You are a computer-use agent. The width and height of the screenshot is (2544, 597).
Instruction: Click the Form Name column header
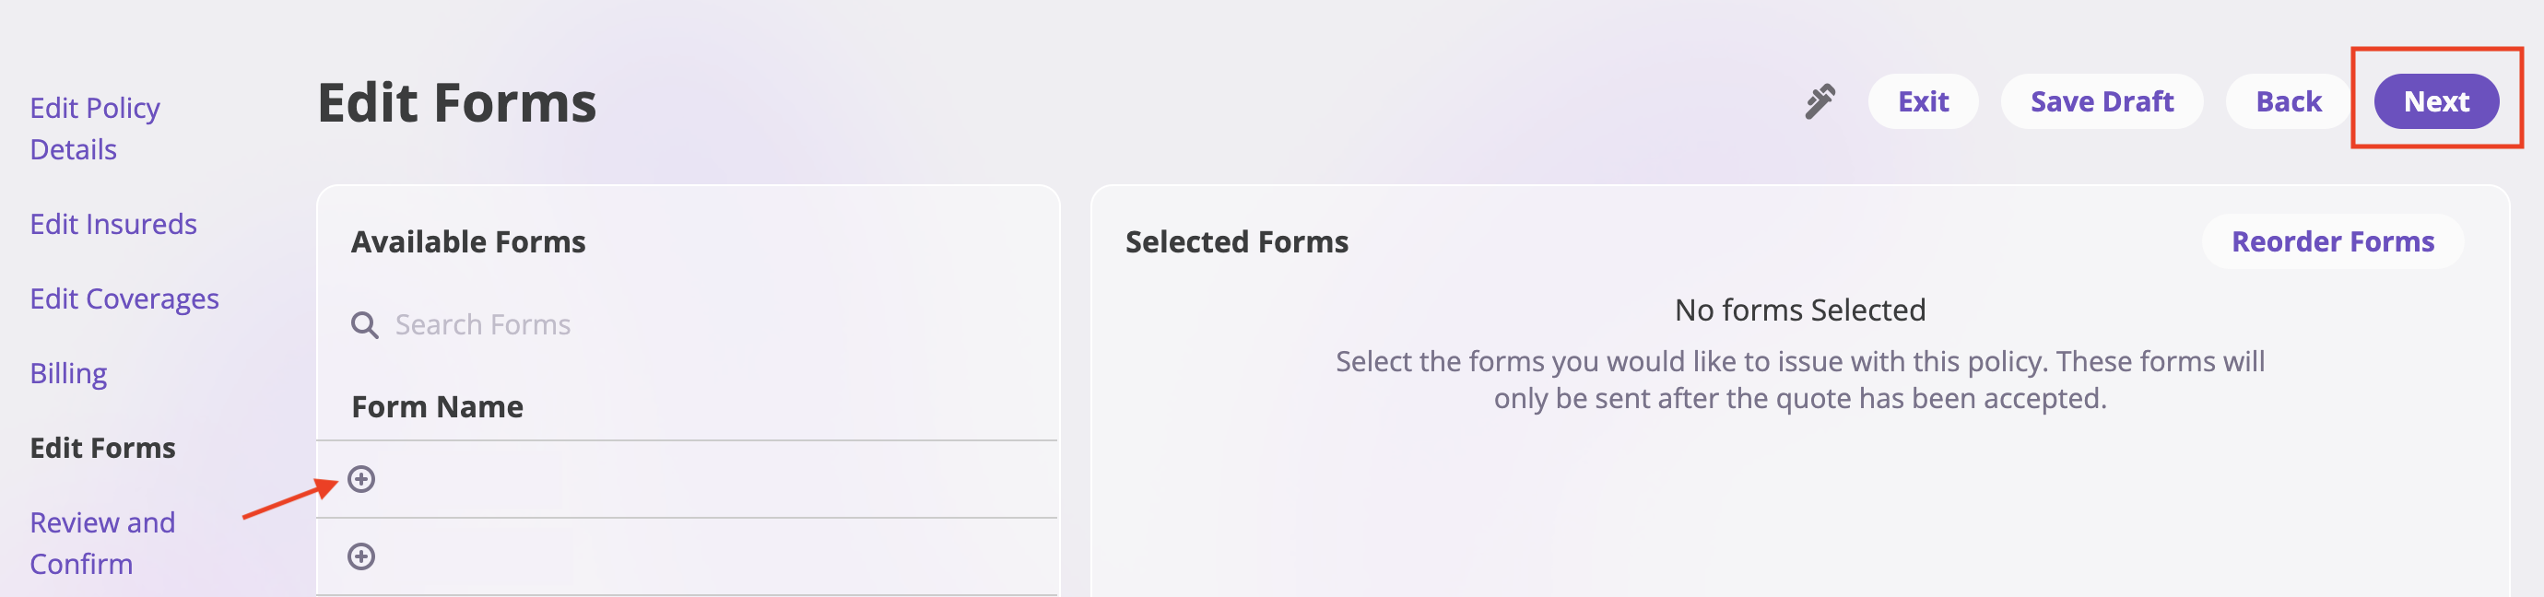point(438,405)
